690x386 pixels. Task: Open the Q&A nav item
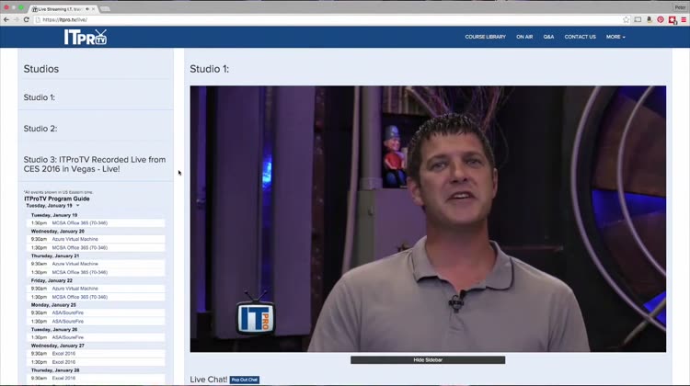point(548,37)
